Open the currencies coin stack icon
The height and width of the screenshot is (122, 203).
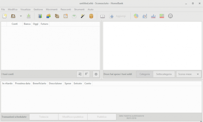pyautogui.click(x=91, y=16)
